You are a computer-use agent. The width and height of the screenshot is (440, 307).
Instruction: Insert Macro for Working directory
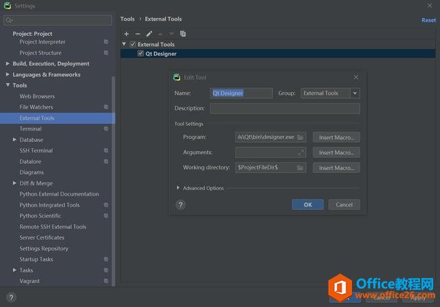(336, 168)
